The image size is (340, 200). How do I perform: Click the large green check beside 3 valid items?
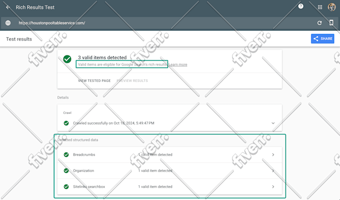pyautogui.click(x=67, y=59)
